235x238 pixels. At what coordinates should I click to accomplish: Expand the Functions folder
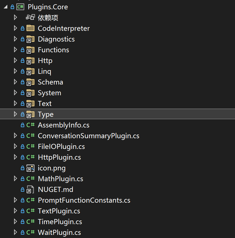pos(16,50)
